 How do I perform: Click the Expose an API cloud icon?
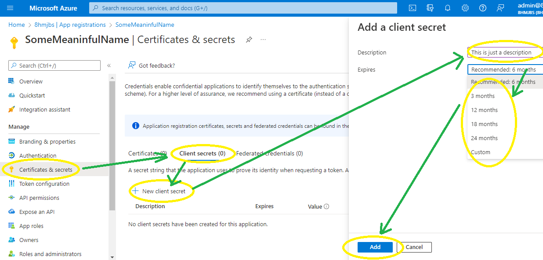[x=11, y=212]
